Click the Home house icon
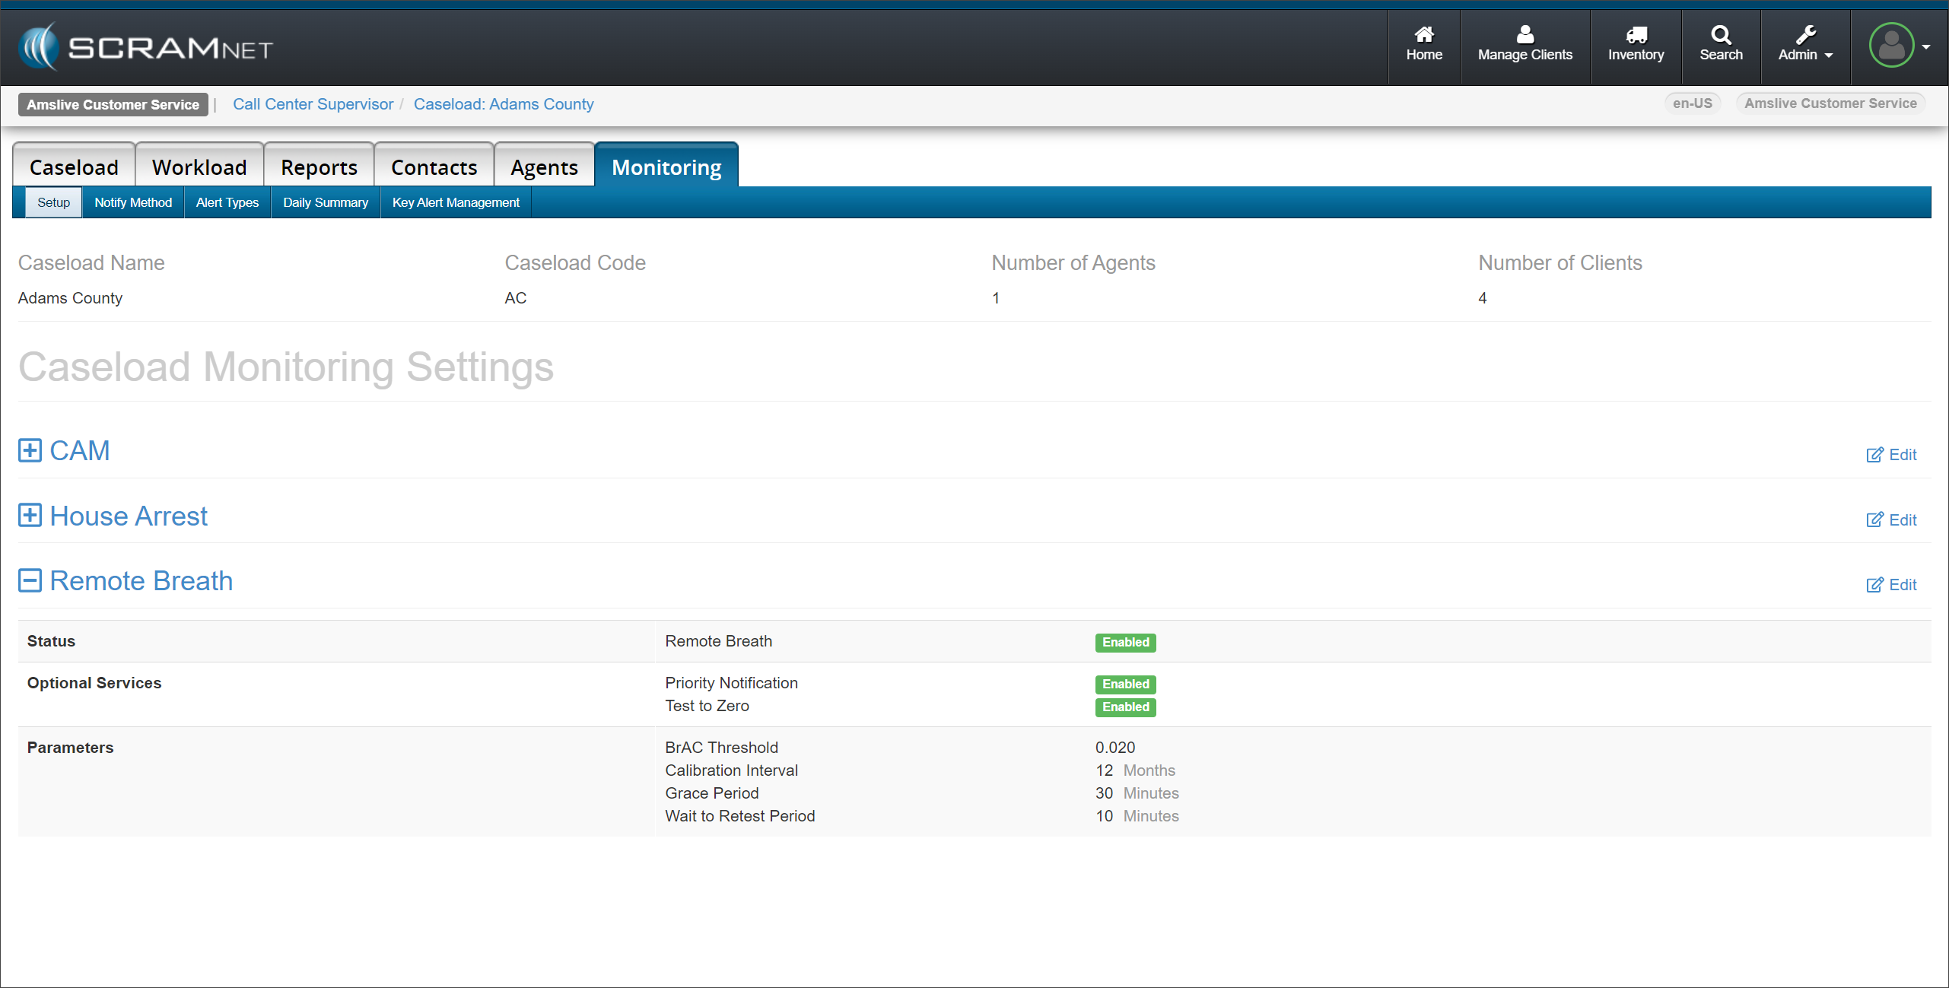Screen dimensions: 1949x988 1423,34
